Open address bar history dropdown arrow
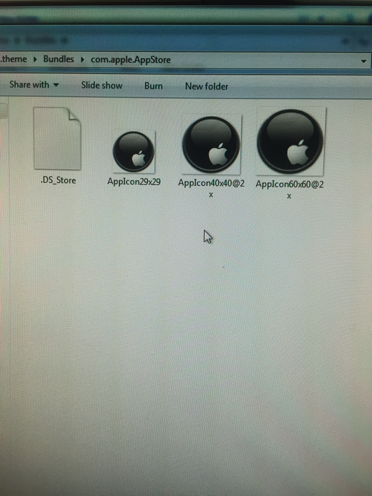 [364, 61]
